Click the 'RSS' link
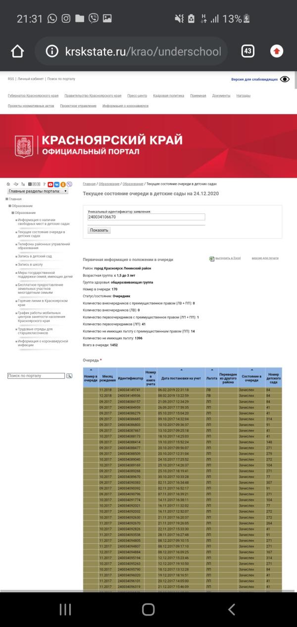This screenshot has height=627, width=297. (x=11, y=79)
